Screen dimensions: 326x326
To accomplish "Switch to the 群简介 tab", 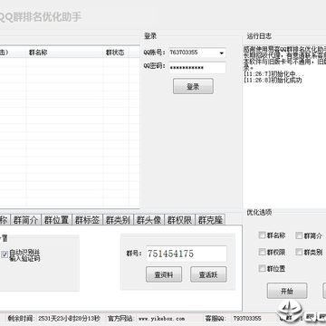I will pos(26,220).
